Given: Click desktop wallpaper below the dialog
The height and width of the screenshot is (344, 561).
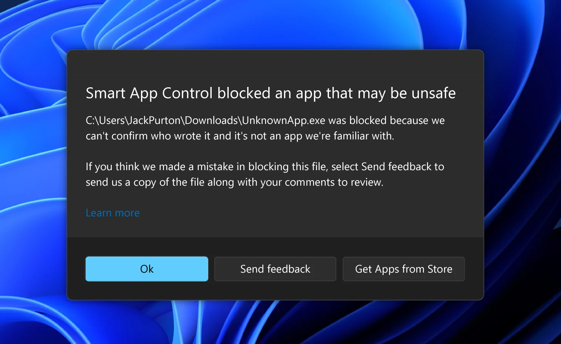Looking at the screenshot, I should pos(275,322).
